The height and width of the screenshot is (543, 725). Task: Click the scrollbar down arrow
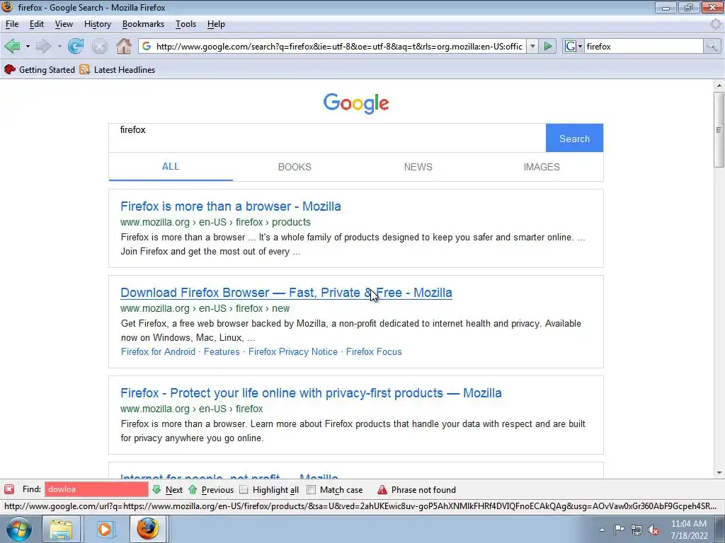click(719, 472)
